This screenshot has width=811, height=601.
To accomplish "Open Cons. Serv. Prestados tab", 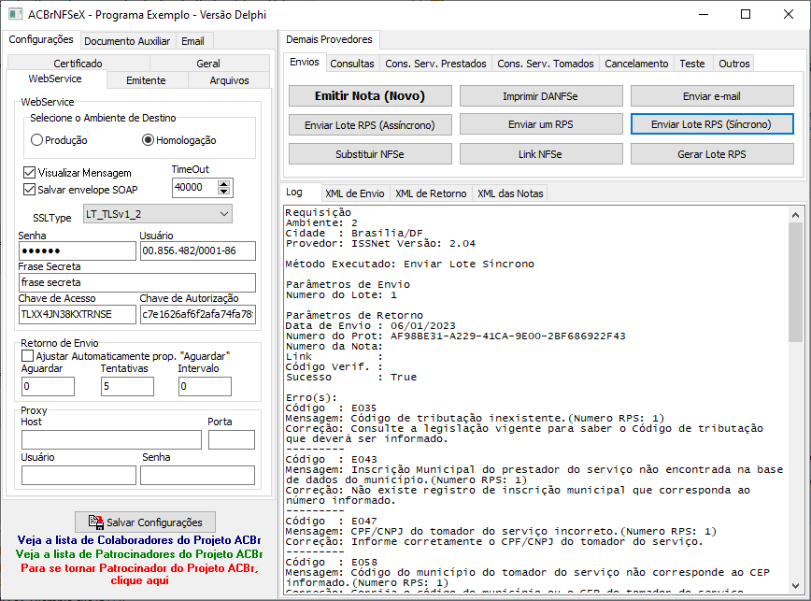I will click(436, 64).
